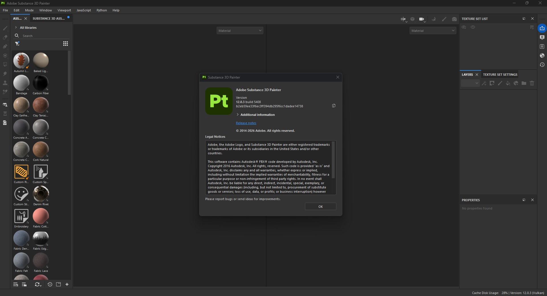Viewport: 547px width, 296px height.
Task: Select the Paint brush tool in left toolbar
Action: pyautogui.click(x=5, y=28)
